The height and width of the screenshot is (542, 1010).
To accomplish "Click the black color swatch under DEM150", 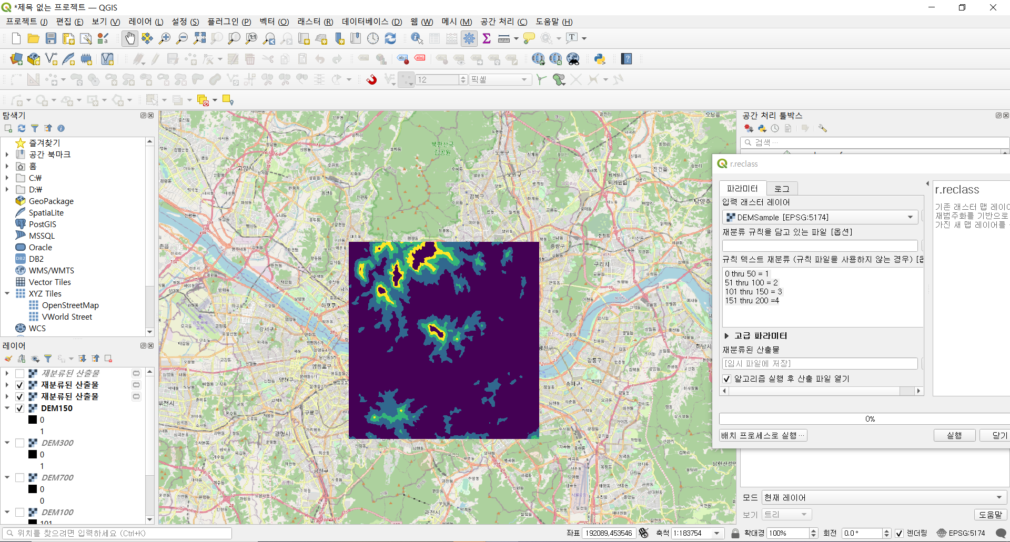I will (x=33, y=420).
